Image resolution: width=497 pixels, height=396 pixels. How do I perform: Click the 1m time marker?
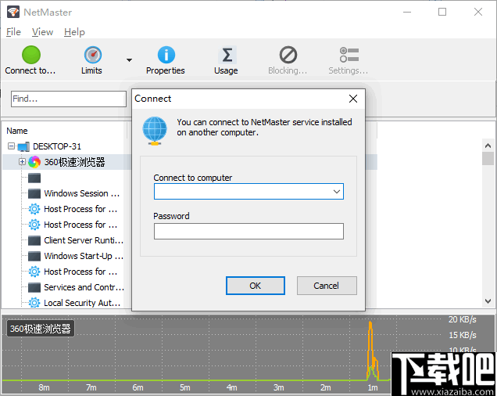tap(373, 387)
